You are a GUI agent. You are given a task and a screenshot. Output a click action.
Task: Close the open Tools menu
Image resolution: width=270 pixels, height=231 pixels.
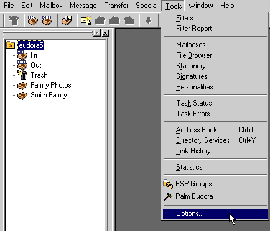174,6
